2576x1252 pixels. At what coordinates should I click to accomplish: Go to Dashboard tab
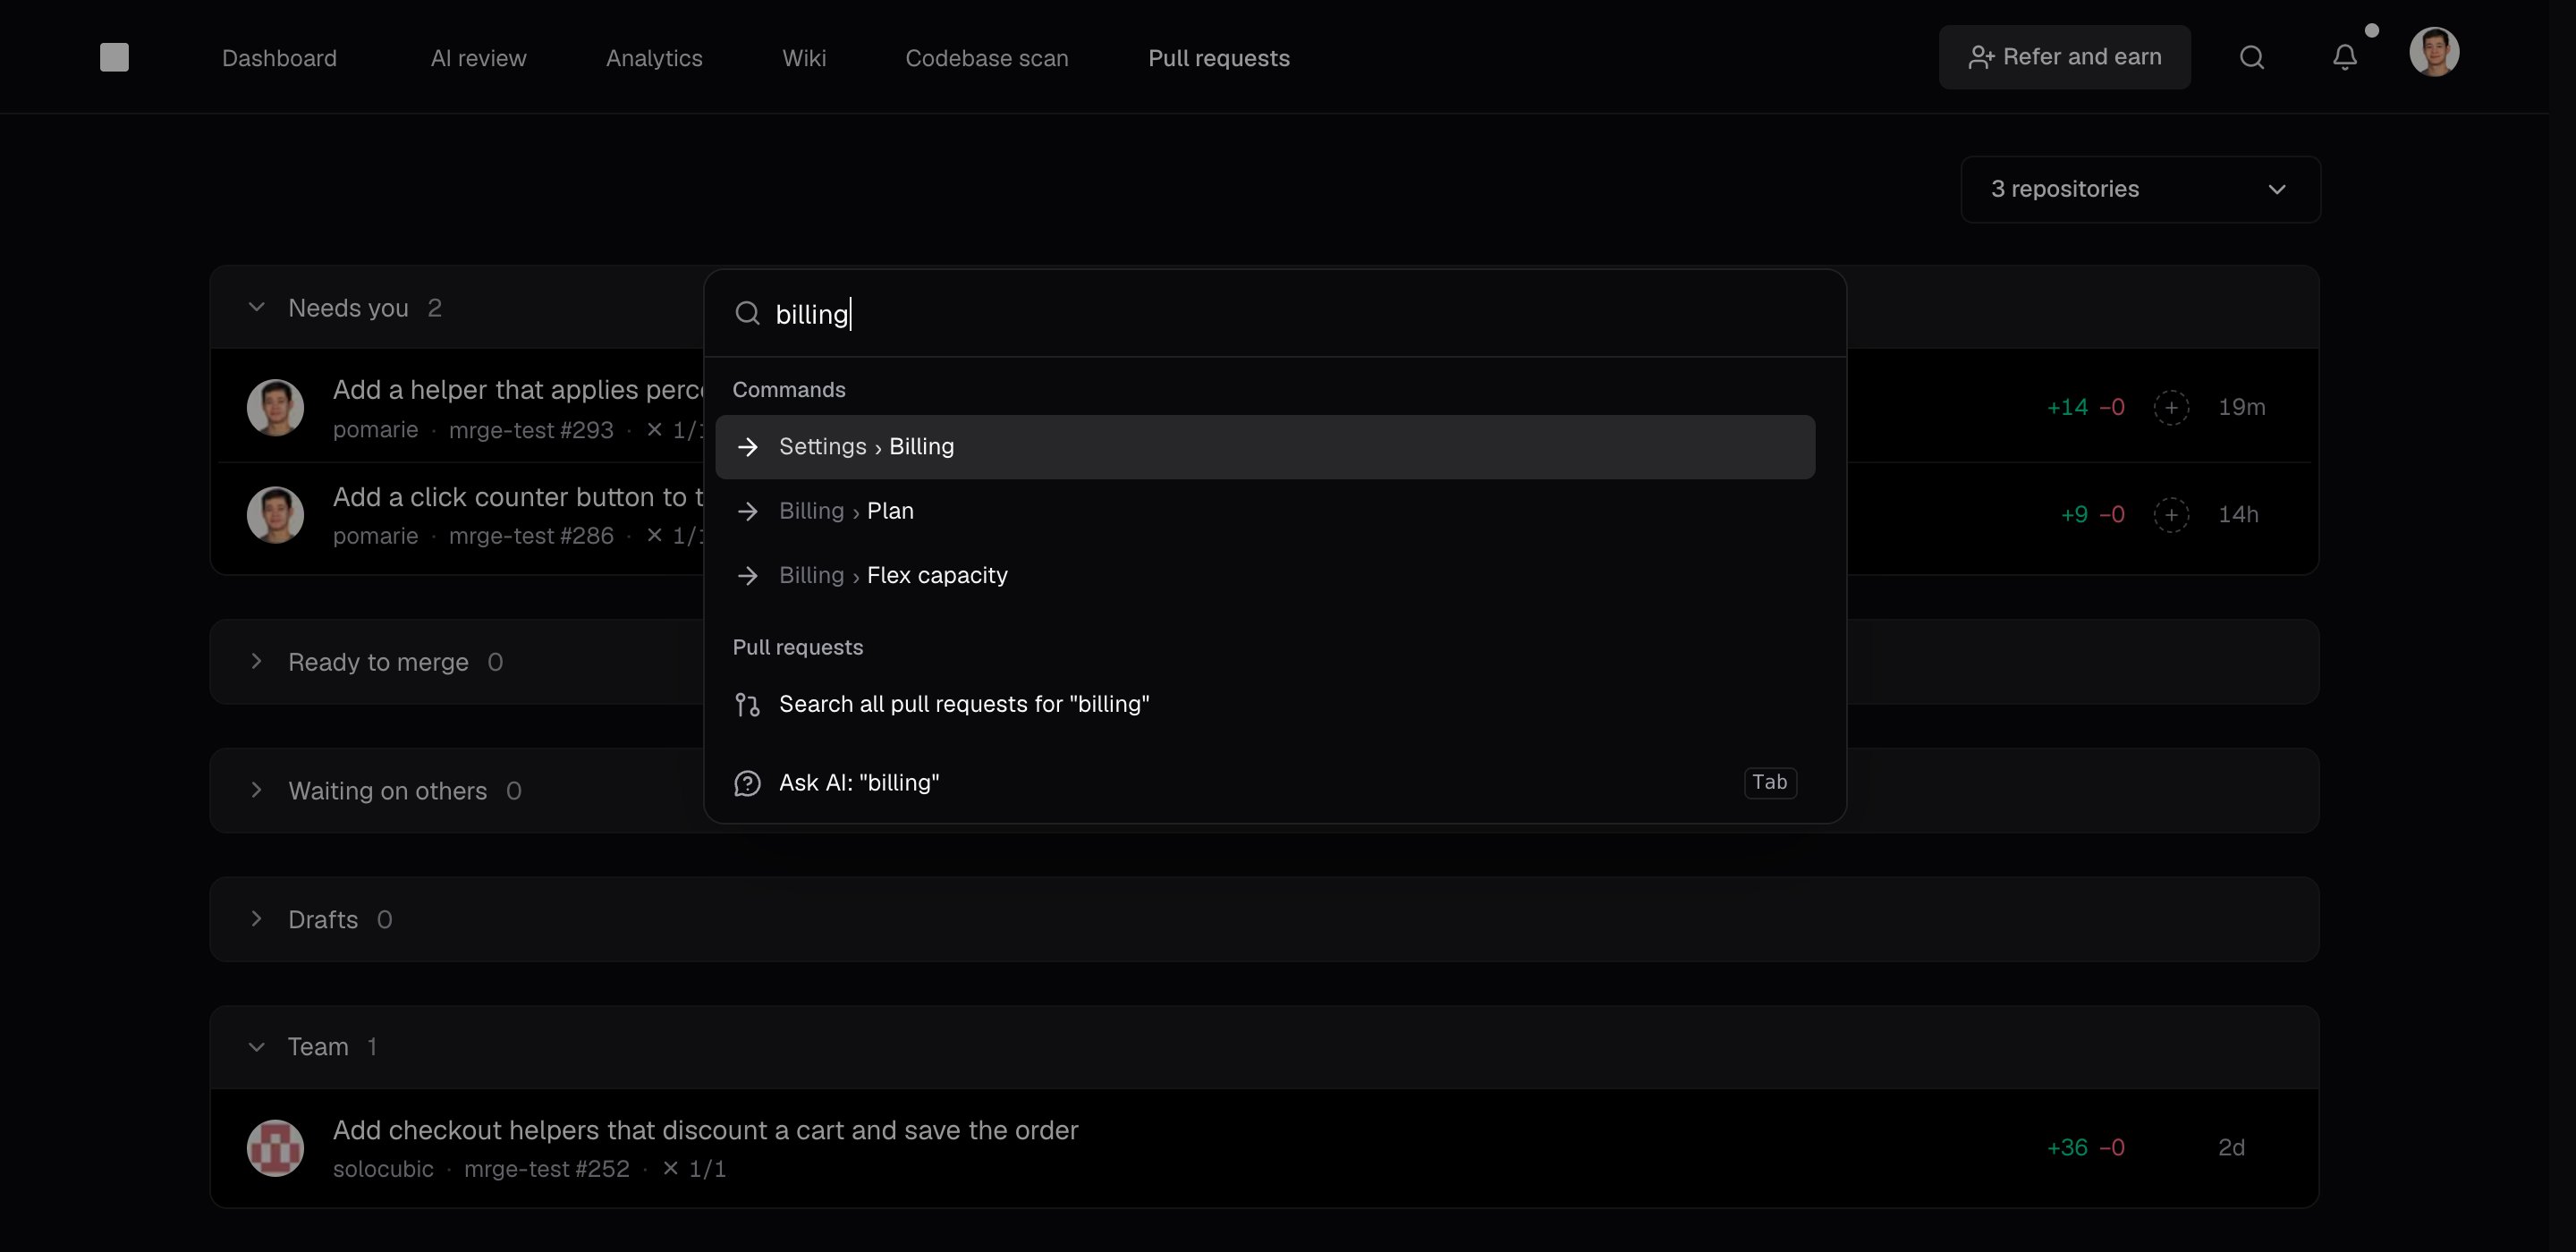[279, 58]
